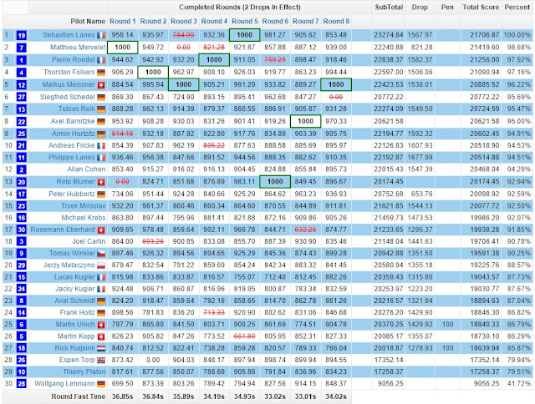Click bib number 3 badge for Joel Carlin

(x=22, y=241)
